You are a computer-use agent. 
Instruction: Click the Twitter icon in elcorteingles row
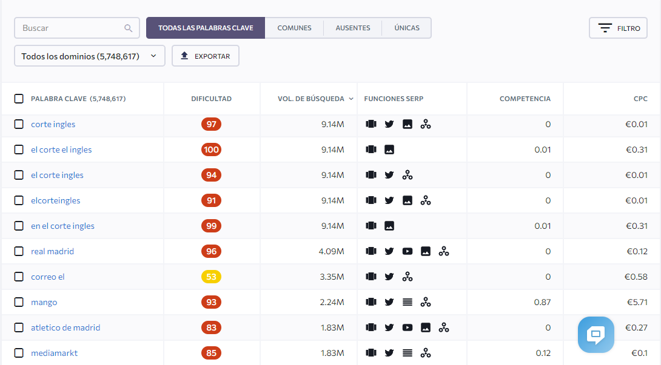point(389,200)
